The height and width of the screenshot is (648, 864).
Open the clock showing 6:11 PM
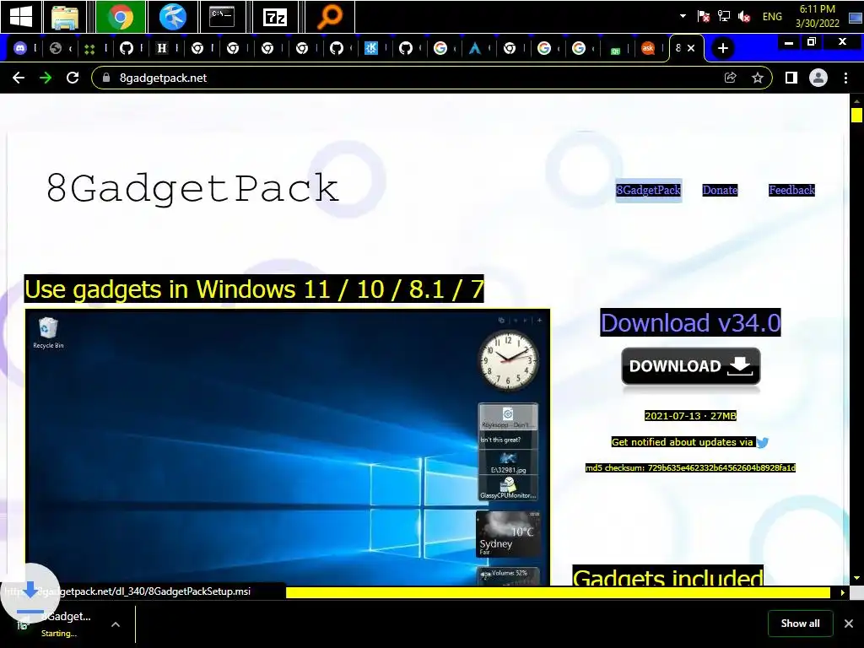tap(817, 17)
